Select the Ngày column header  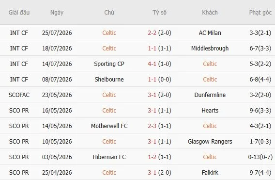[57, 13]
